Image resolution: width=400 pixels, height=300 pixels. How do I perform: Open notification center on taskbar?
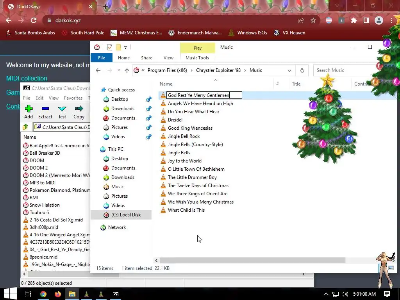[x=387, y=294]
